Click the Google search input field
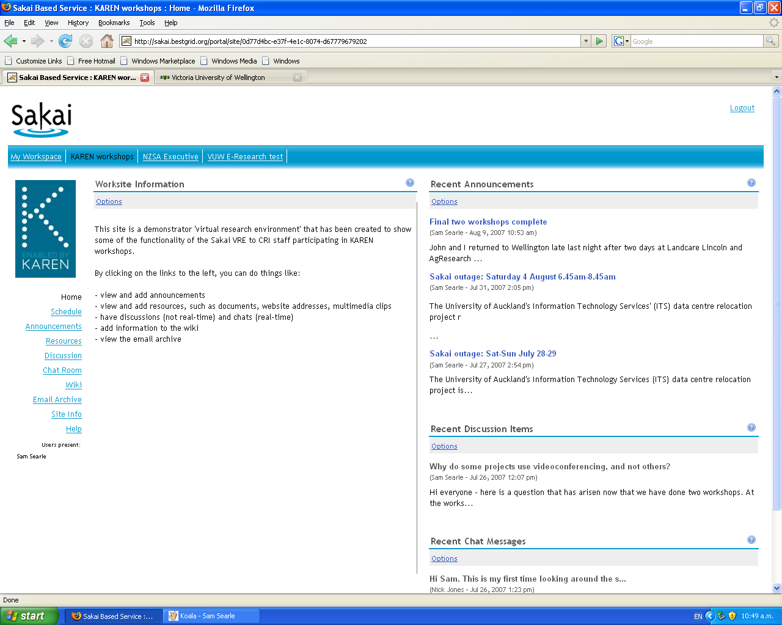The width and height of the screenshot is (782, 625). click(696, 41)
